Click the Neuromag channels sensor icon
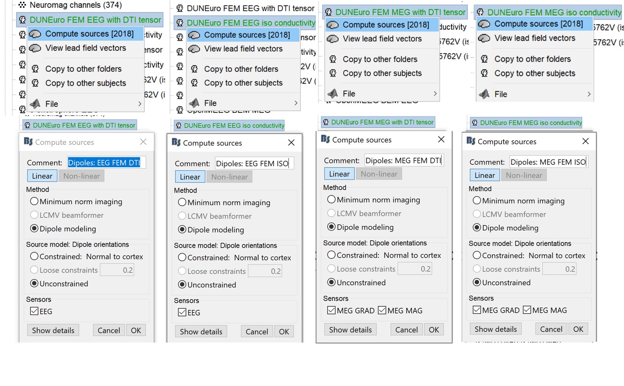624x386 pixels. click(x=22, y=5)
